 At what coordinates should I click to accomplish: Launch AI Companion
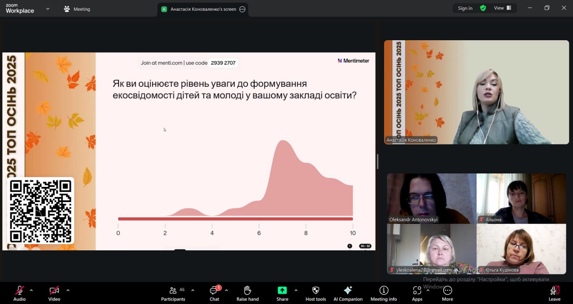click(x=348, y=293)
